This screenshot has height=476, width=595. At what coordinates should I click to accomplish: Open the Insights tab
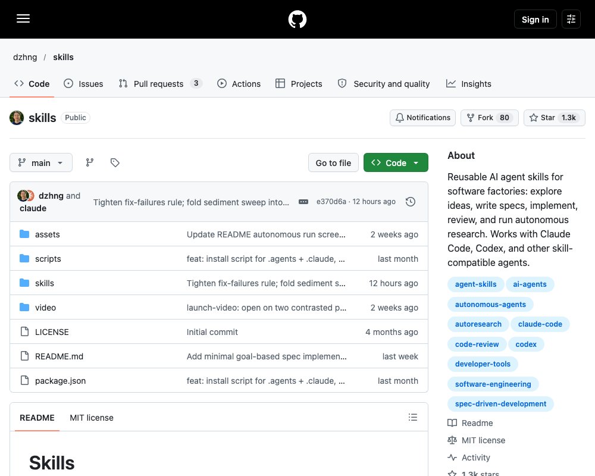pos(469,84)
